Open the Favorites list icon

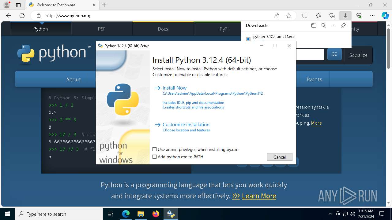[318, 16]
